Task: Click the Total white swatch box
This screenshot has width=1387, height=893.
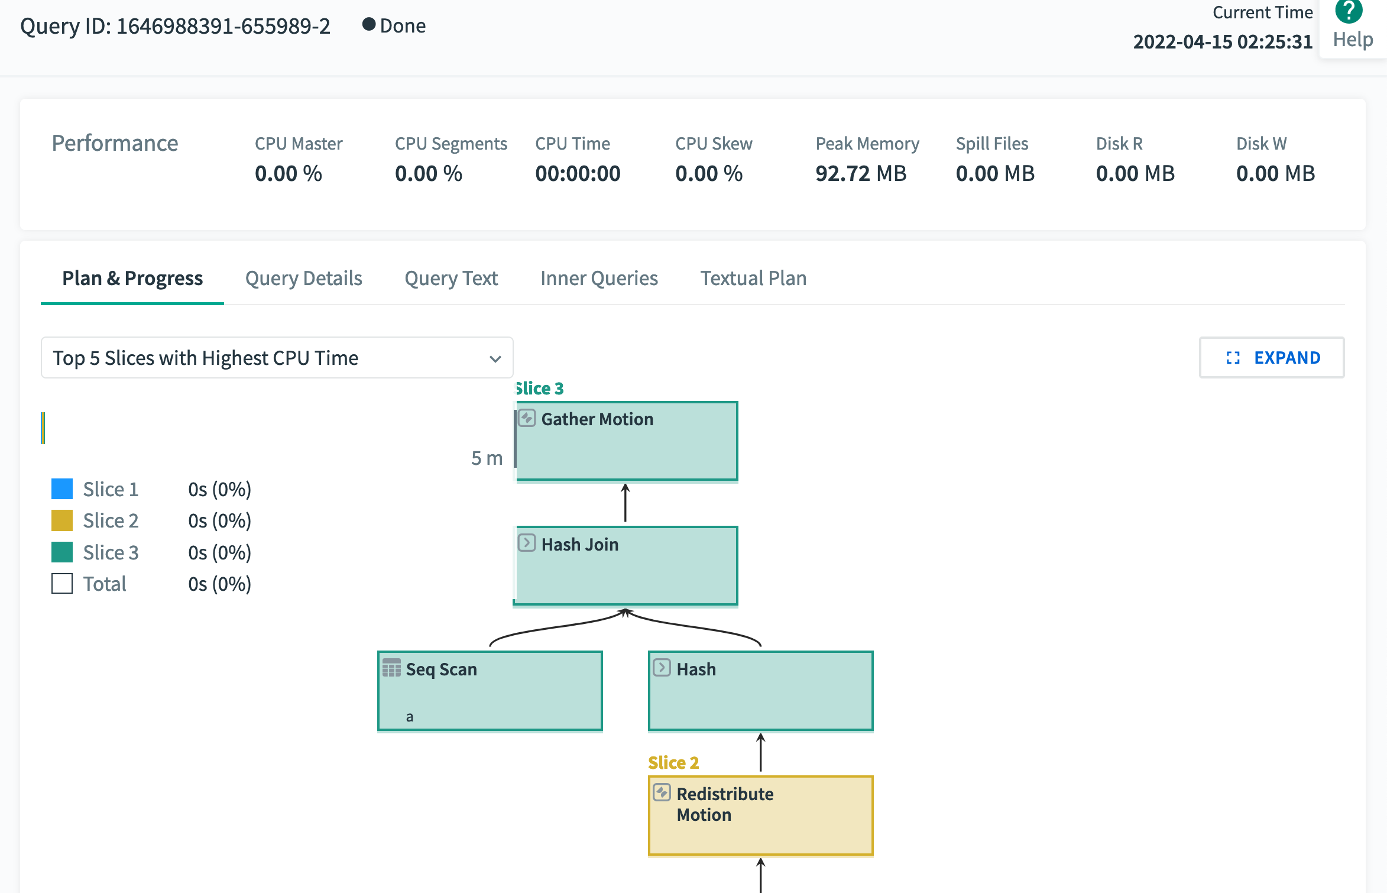Action: [62, 584]
